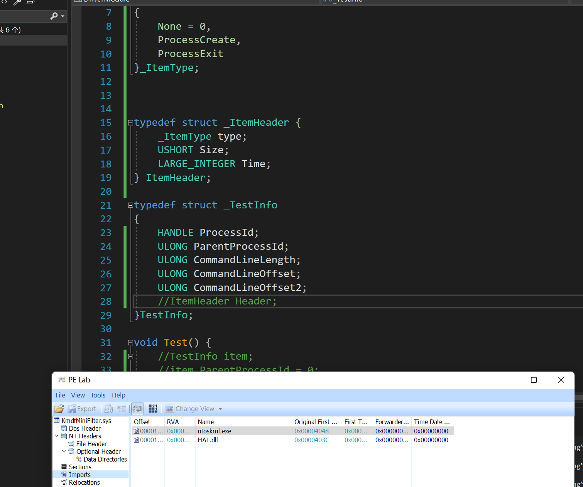
Task: Click the Offset column header
Action: [148, 422]
